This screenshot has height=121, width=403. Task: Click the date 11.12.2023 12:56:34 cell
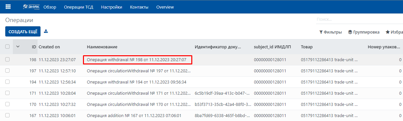(x=57, y=82)
